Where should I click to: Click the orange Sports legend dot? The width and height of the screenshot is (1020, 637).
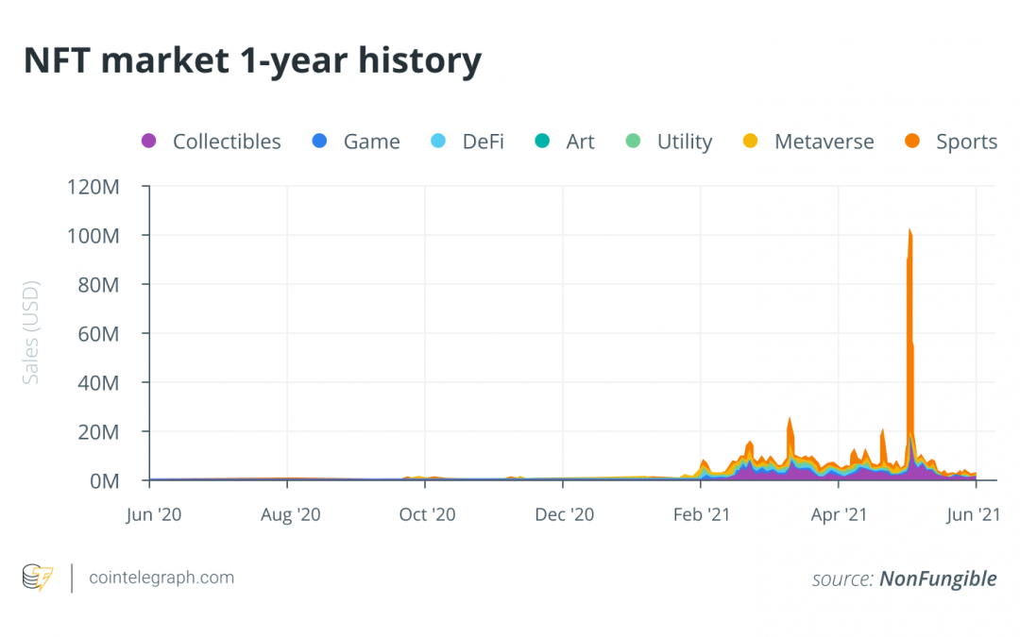[x=912, y=142]
